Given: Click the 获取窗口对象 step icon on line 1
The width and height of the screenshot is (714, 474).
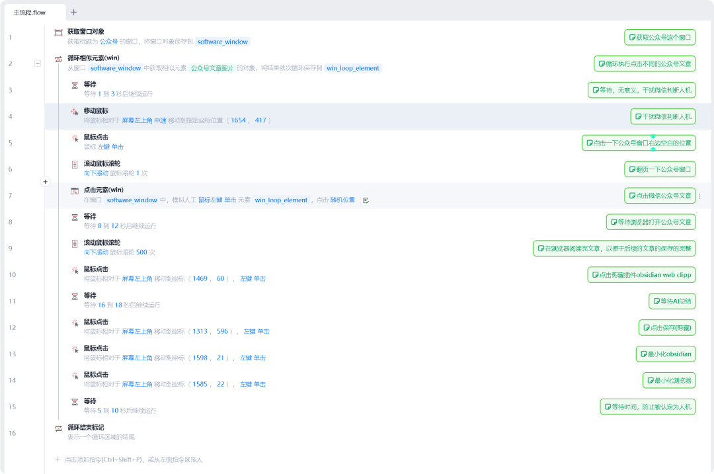Looking at the screenshot, I should (58, 31).
